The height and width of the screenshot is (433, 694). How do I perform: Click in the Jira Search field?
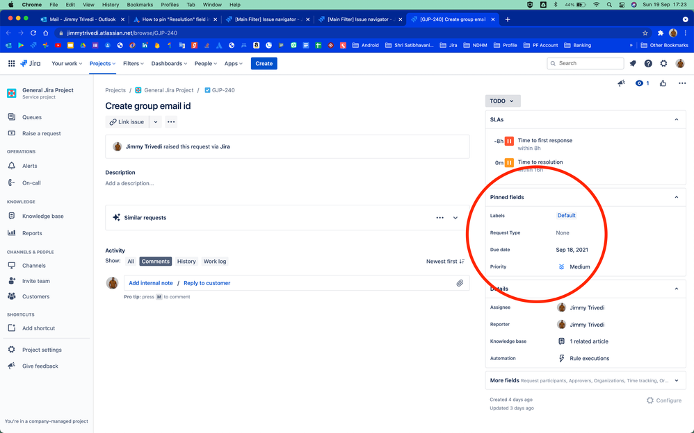pos(585,64)
